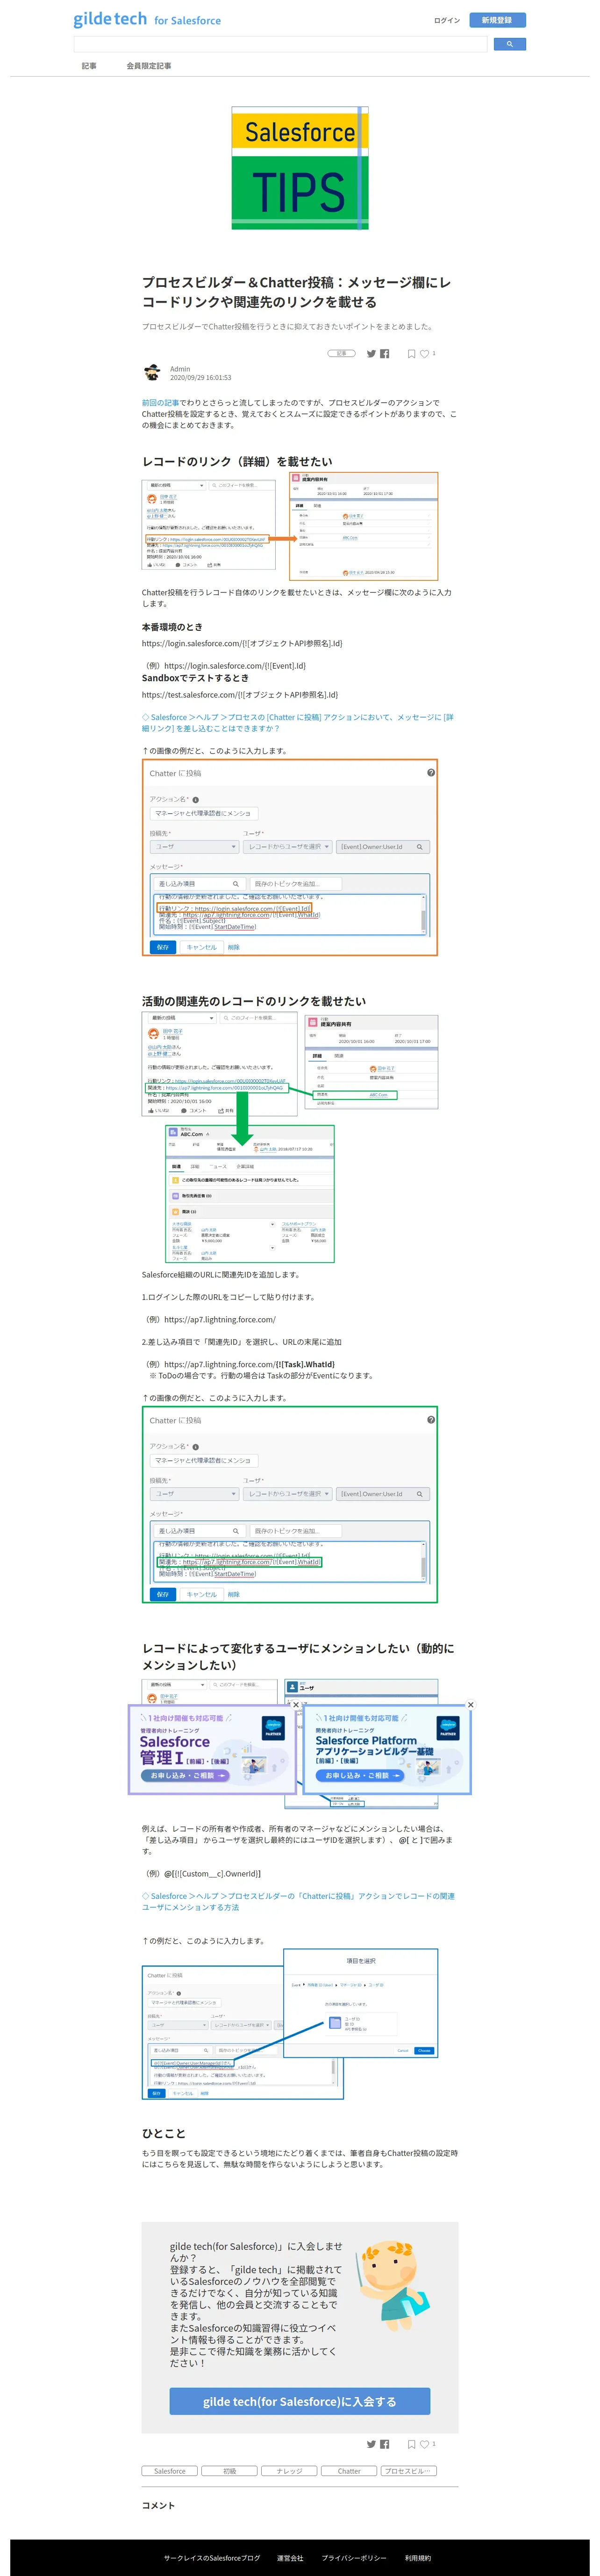Click the Sandboxでテストするとき subheading

pyautogui.click(x=195, y=678)
